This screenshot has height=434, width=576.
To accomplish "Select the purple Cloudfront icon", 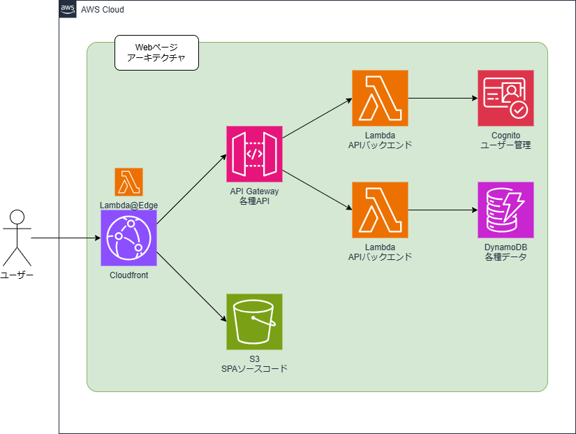I will click(x=128, y=238).
